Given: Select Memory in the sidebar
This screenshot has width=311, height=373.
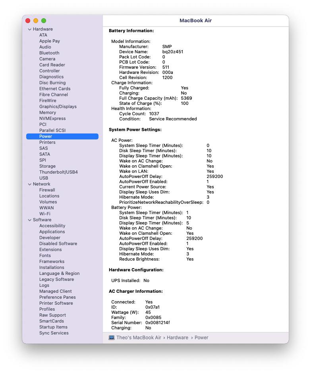Looking at the screenshot, I should point(48,112).
